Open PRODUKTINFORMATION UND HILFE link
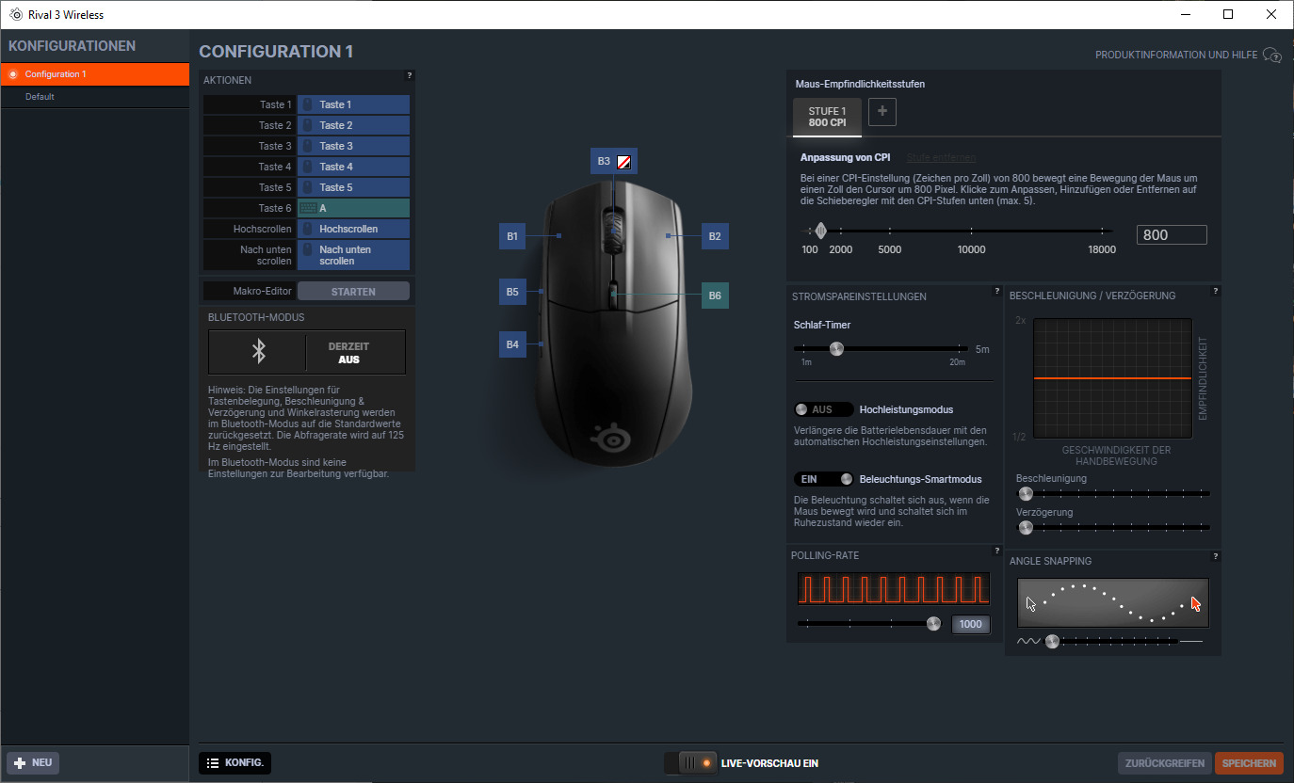 pyautogui.click(x=1188, y=56)
